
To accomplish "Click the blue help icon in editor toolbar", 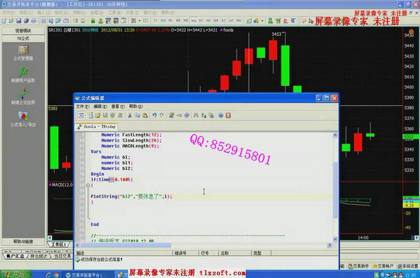I will click(221, 115).
